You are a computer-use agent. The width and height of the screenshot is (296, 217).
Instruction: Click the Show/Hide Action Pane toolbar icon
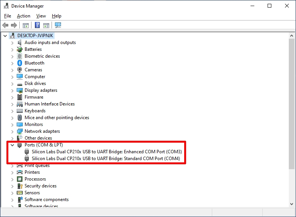(46, 25)
